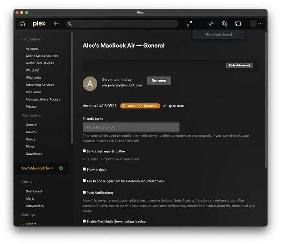Click the cast to player icon

pos(238,24)
